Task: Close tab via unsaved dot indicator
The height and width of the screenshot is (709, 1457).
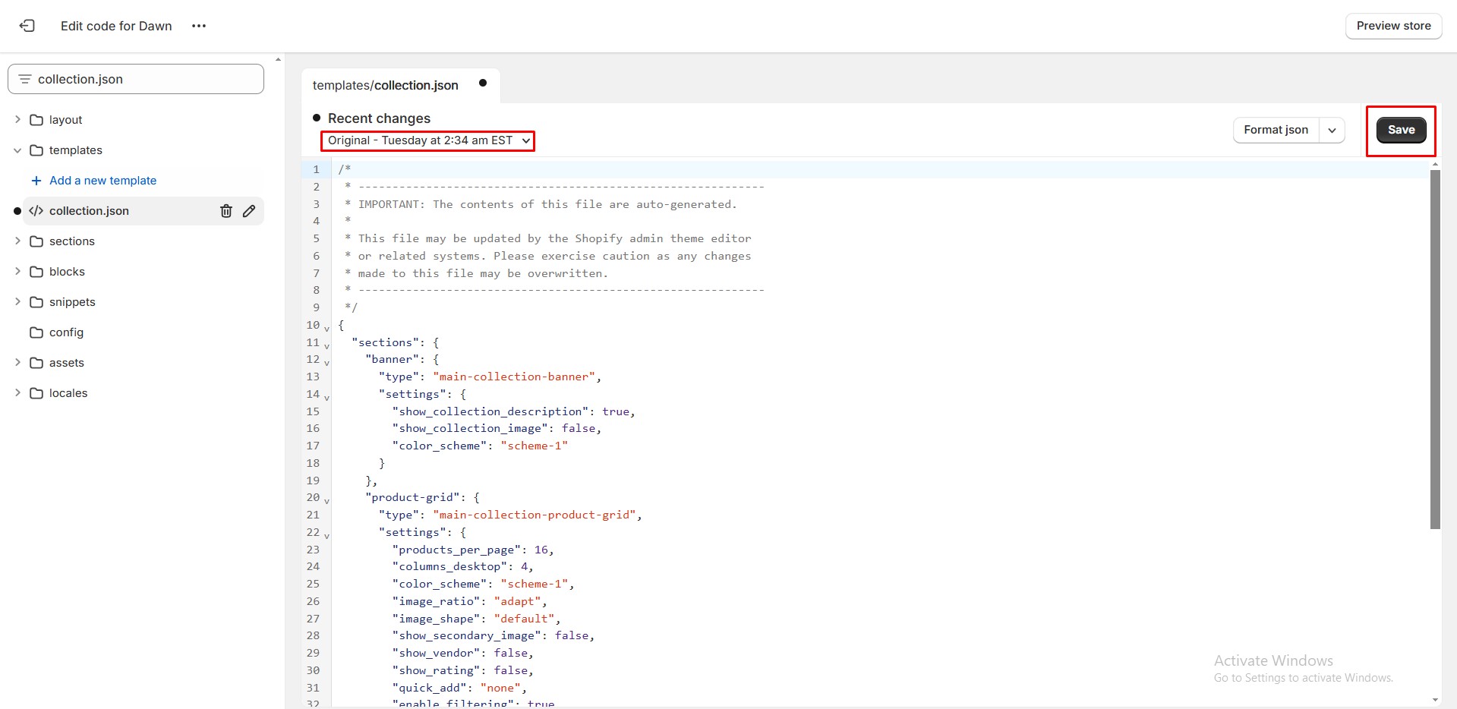Action: tap(483, 84)
